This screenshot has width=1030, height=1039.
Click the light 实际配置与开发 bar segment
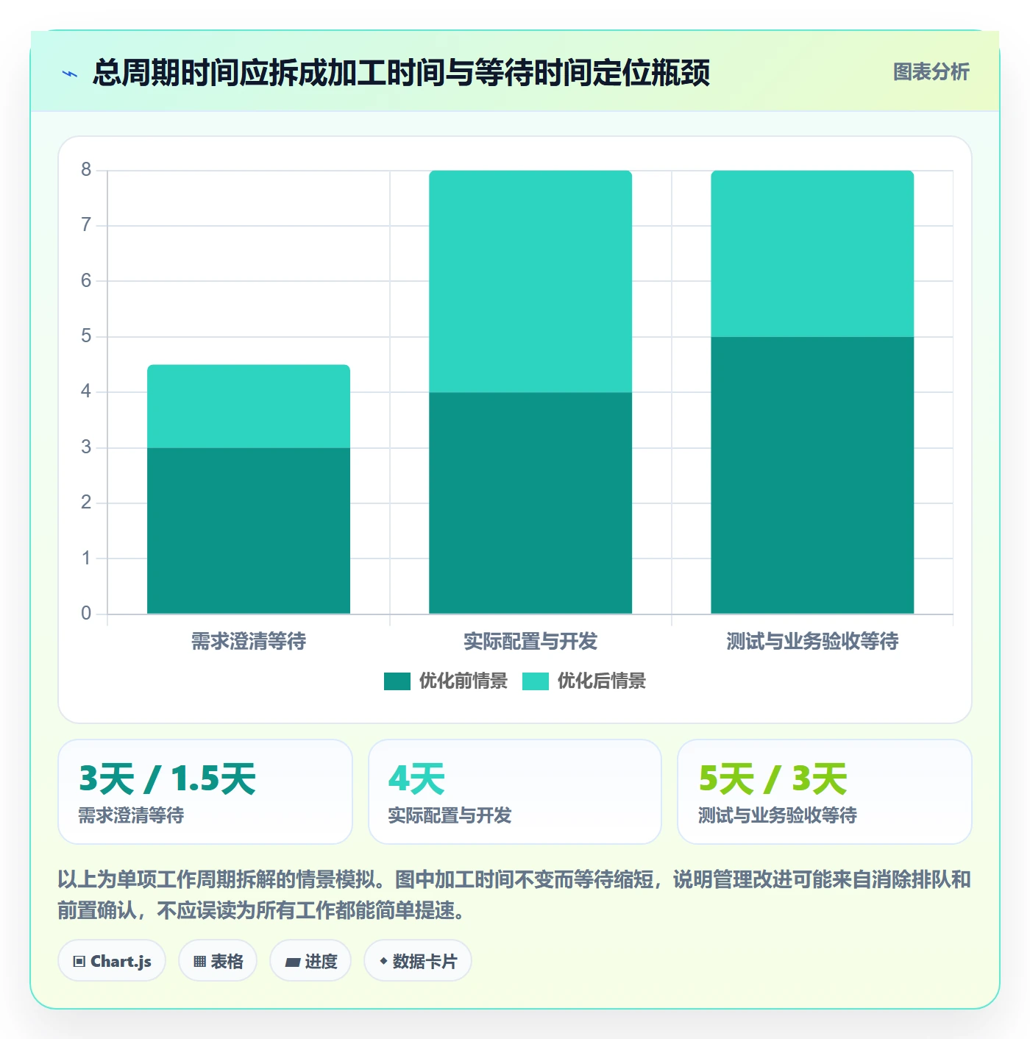pos(530,281)
